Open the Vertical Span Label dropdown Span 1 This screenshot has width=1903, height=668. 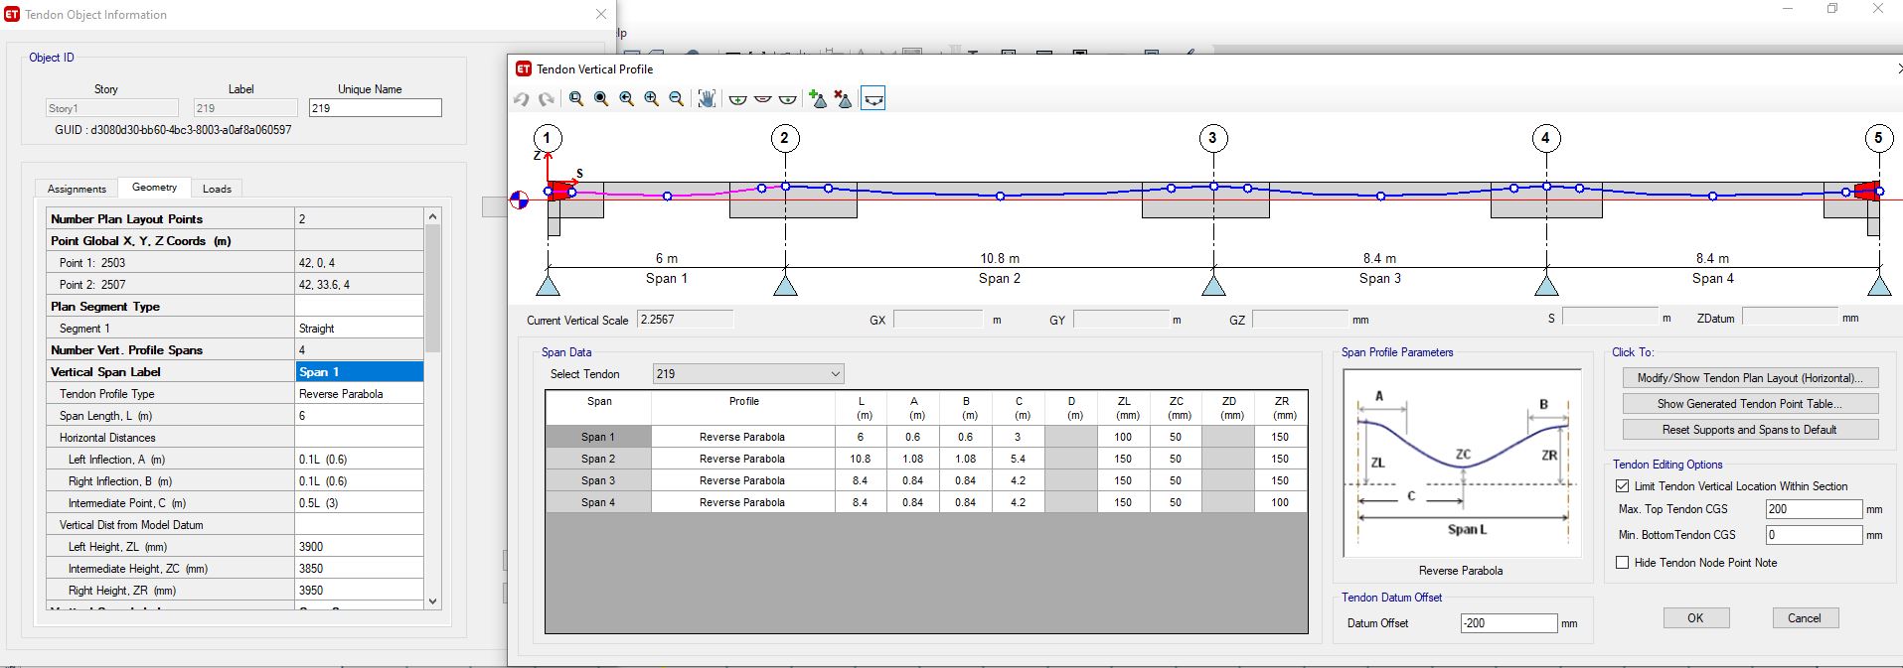click(x=359, y=371)
